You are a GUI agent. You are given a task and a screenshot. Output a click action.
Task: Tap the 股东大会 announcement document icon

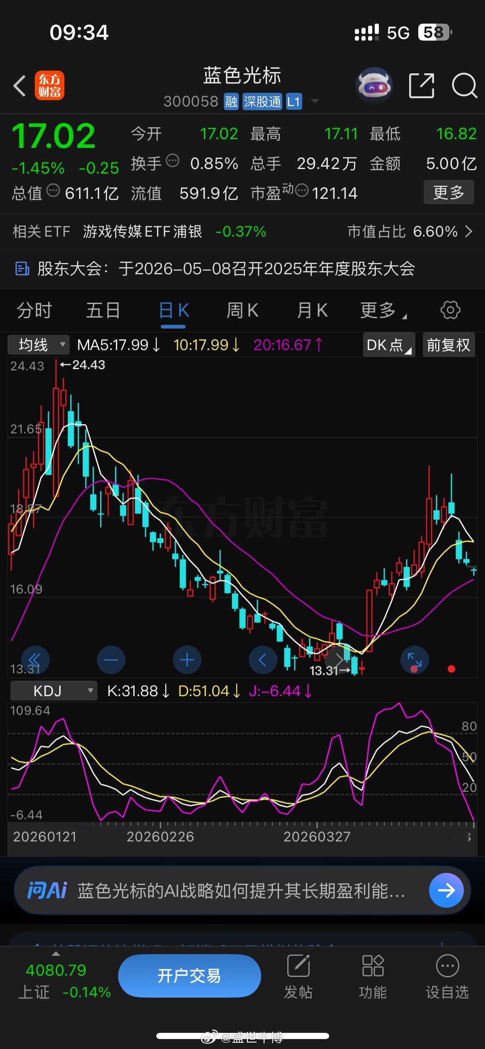[x=22, y=268]
